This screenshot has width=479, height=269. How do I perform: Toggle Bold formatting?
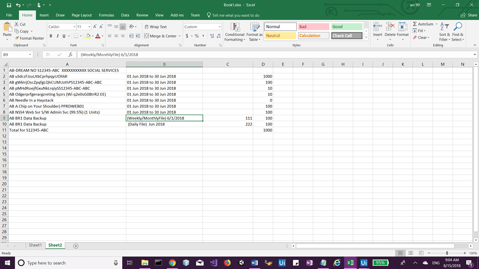(51, 36)
